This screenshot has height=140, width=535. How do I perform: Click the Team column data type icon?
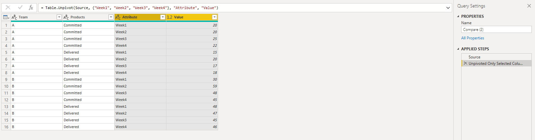point(14,17)
